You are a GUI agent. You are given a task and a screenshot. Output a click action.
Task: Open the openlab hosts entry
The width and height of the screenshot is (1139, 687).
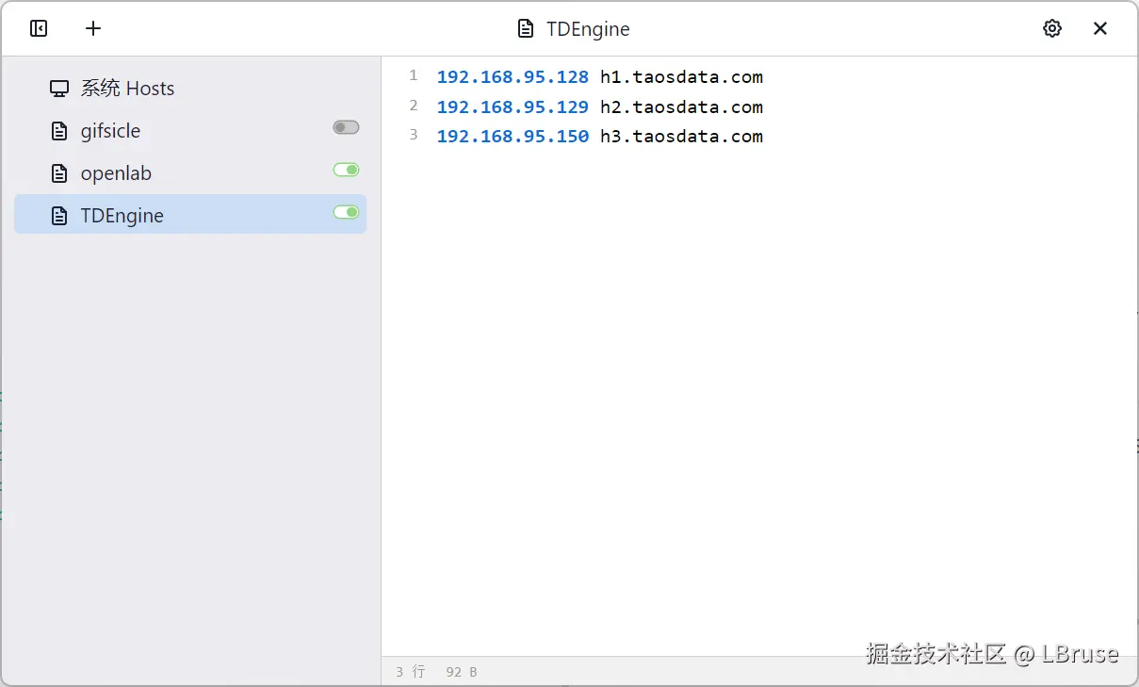pyautogui.click(x=190, y=173)
